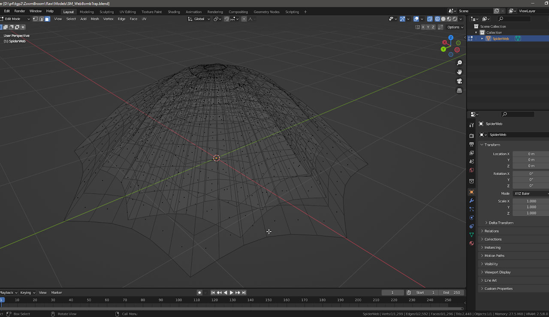Click the hand pan view gizmo

coord(459,72)
